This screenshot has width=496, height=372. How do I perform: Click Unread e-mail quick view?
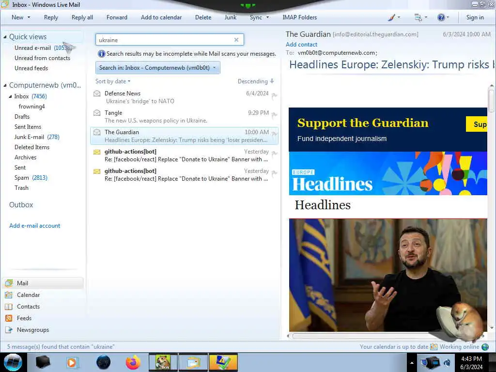point(32,48)
